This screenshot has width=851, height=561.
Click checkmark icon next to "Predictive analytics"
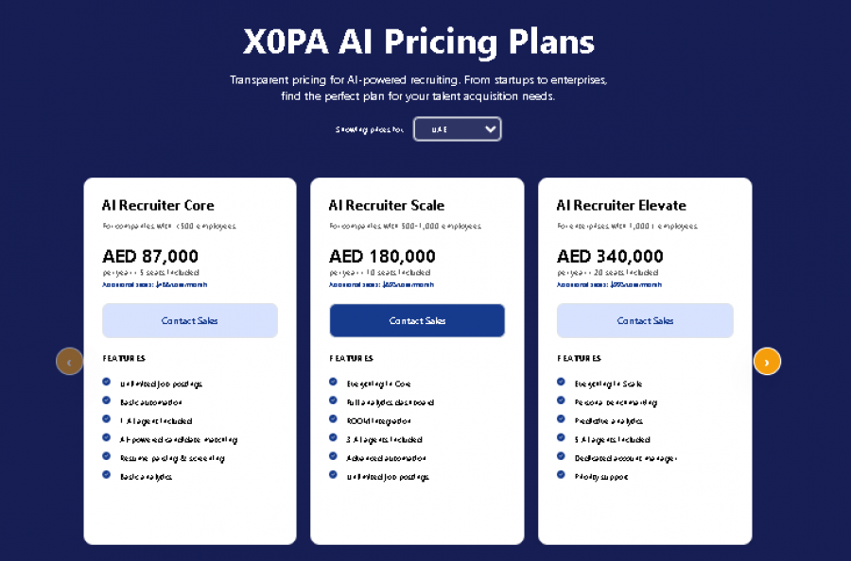(x=562, y=419)
